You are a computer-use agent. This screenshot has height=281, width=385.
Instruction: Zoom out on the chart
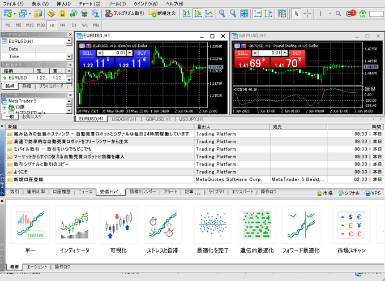click(233, 14)
